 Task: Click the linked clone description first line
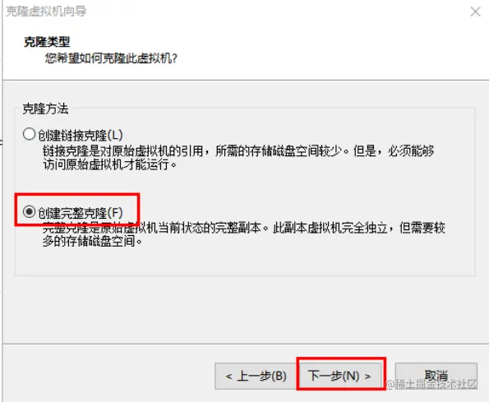pos(238,151)
